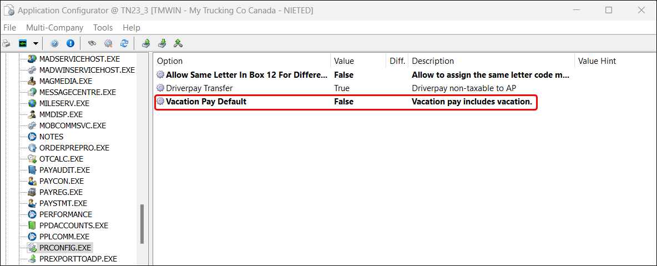
Task: Click the Description column header
Action: (433, 61)
